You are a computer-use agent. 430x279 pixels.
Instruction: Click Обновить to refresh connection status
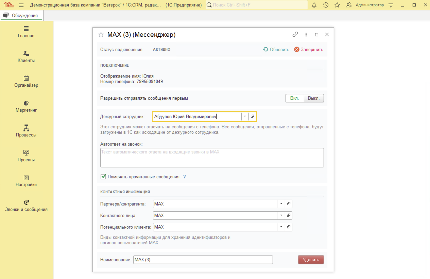click(x=276, y=49)
